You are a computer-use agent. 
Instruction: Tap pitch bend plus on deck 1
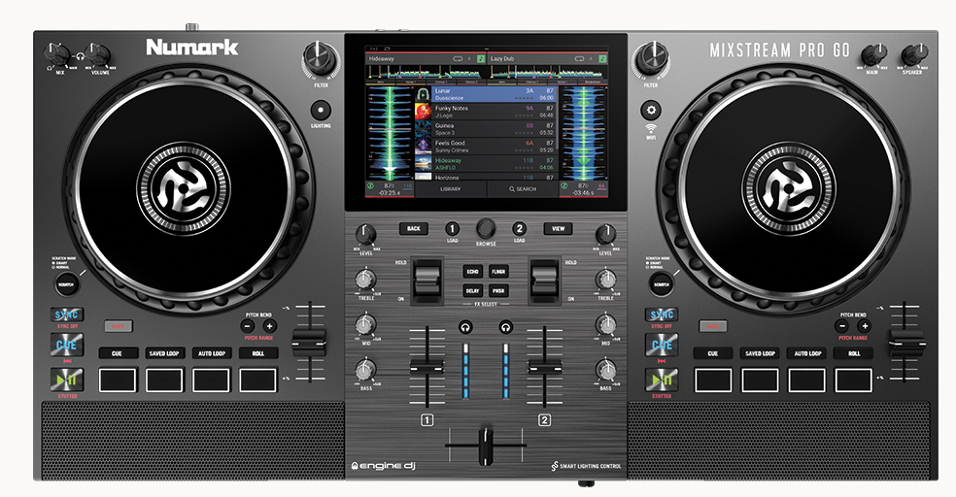pyautogui.click(x=269, y=326)
